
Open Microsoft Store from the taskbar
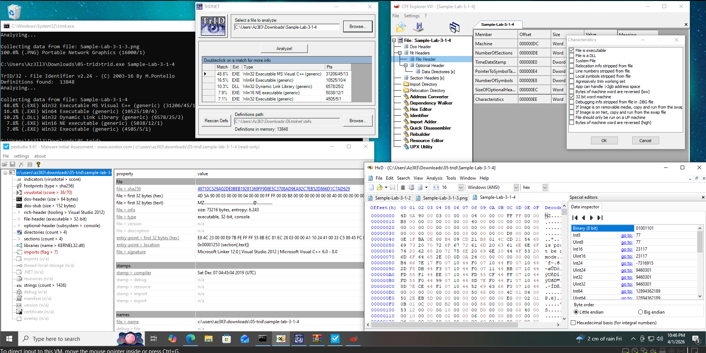(226, 339)
